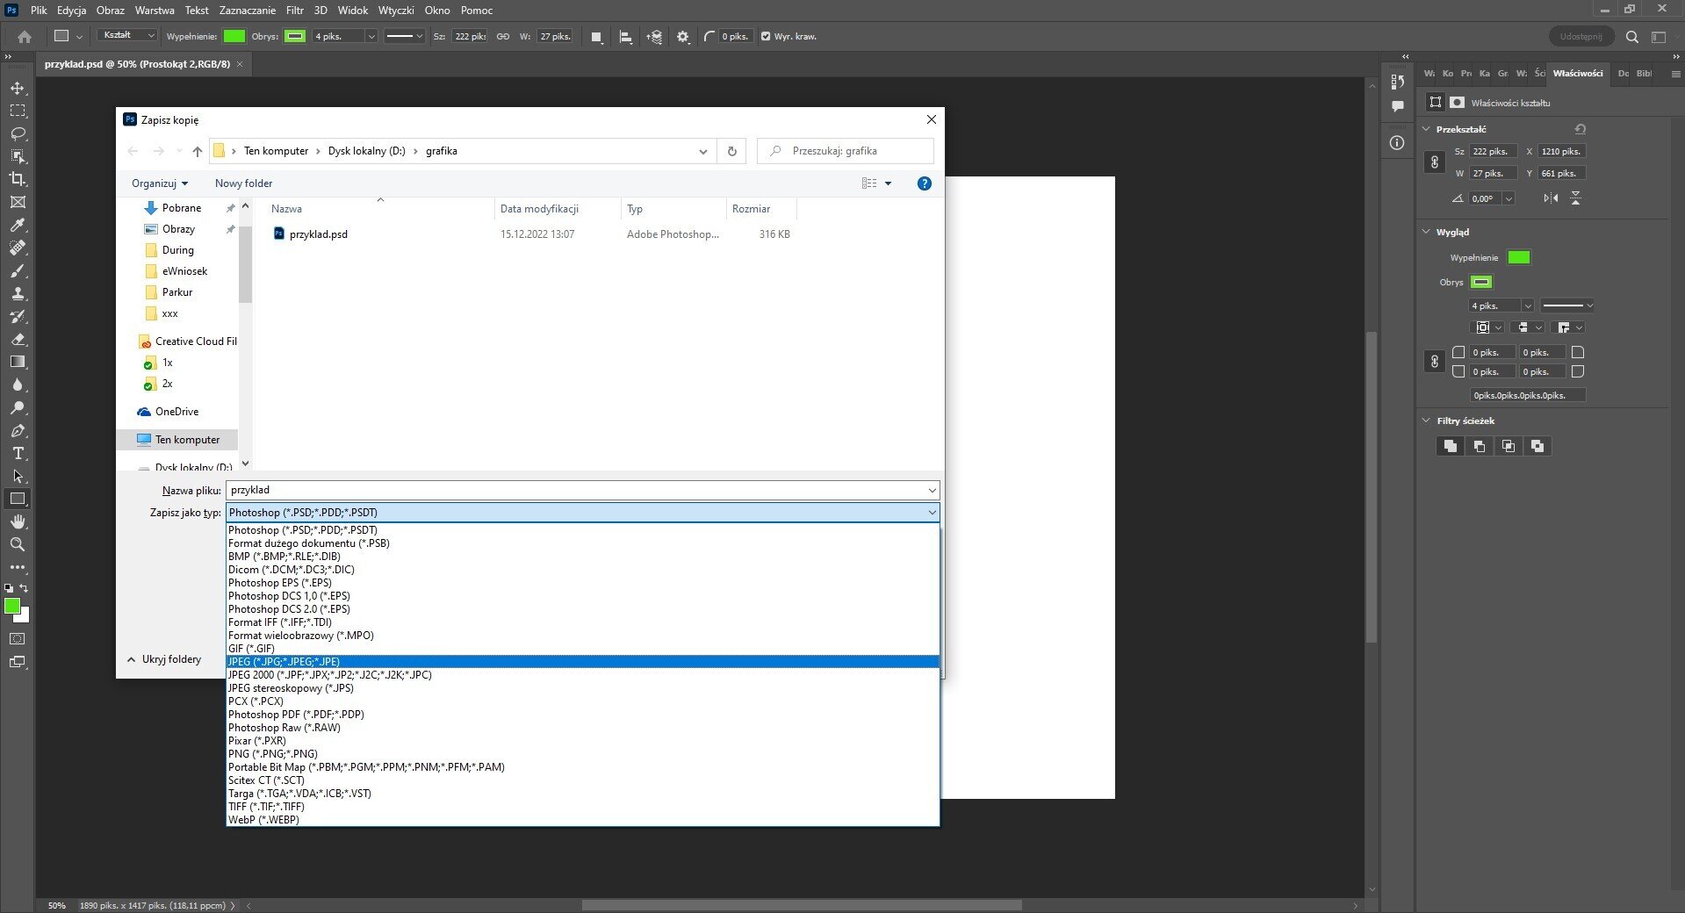Open the Filtr menu
This screenshot has width=1685, height=913.
tap(294, 11)
